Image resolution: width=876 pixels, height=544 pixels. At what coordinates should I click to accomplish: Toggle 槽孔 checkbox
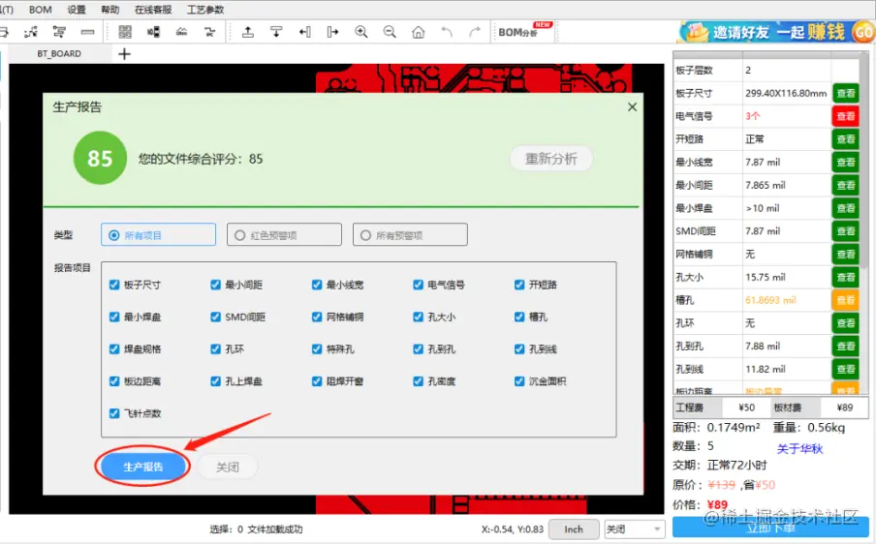[x=519, y=317]
